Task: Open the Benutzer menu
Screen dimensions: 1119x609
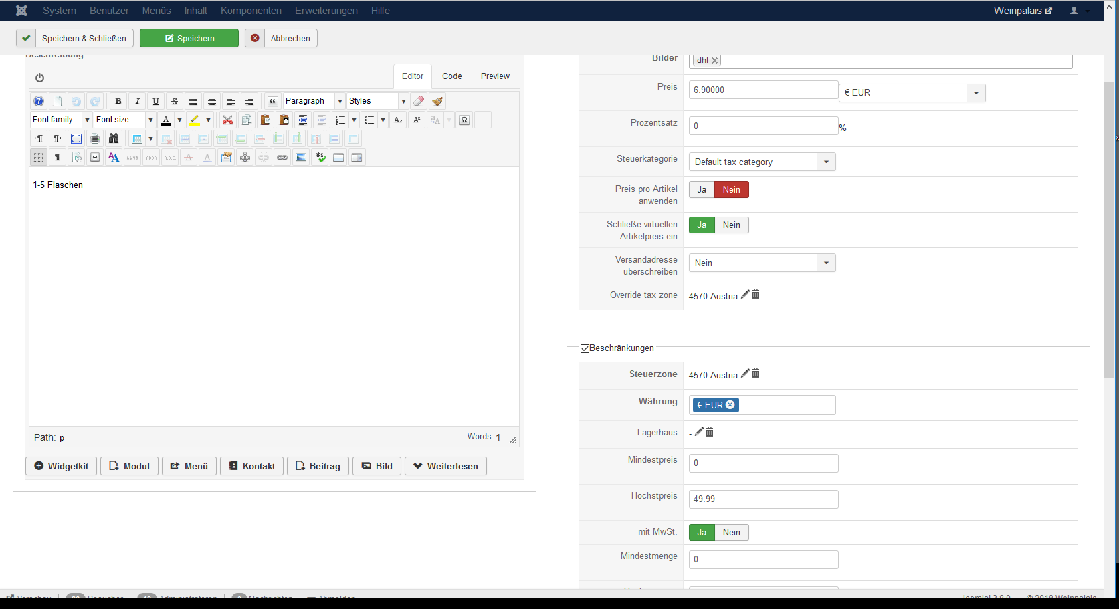Action: pos(109,11)
